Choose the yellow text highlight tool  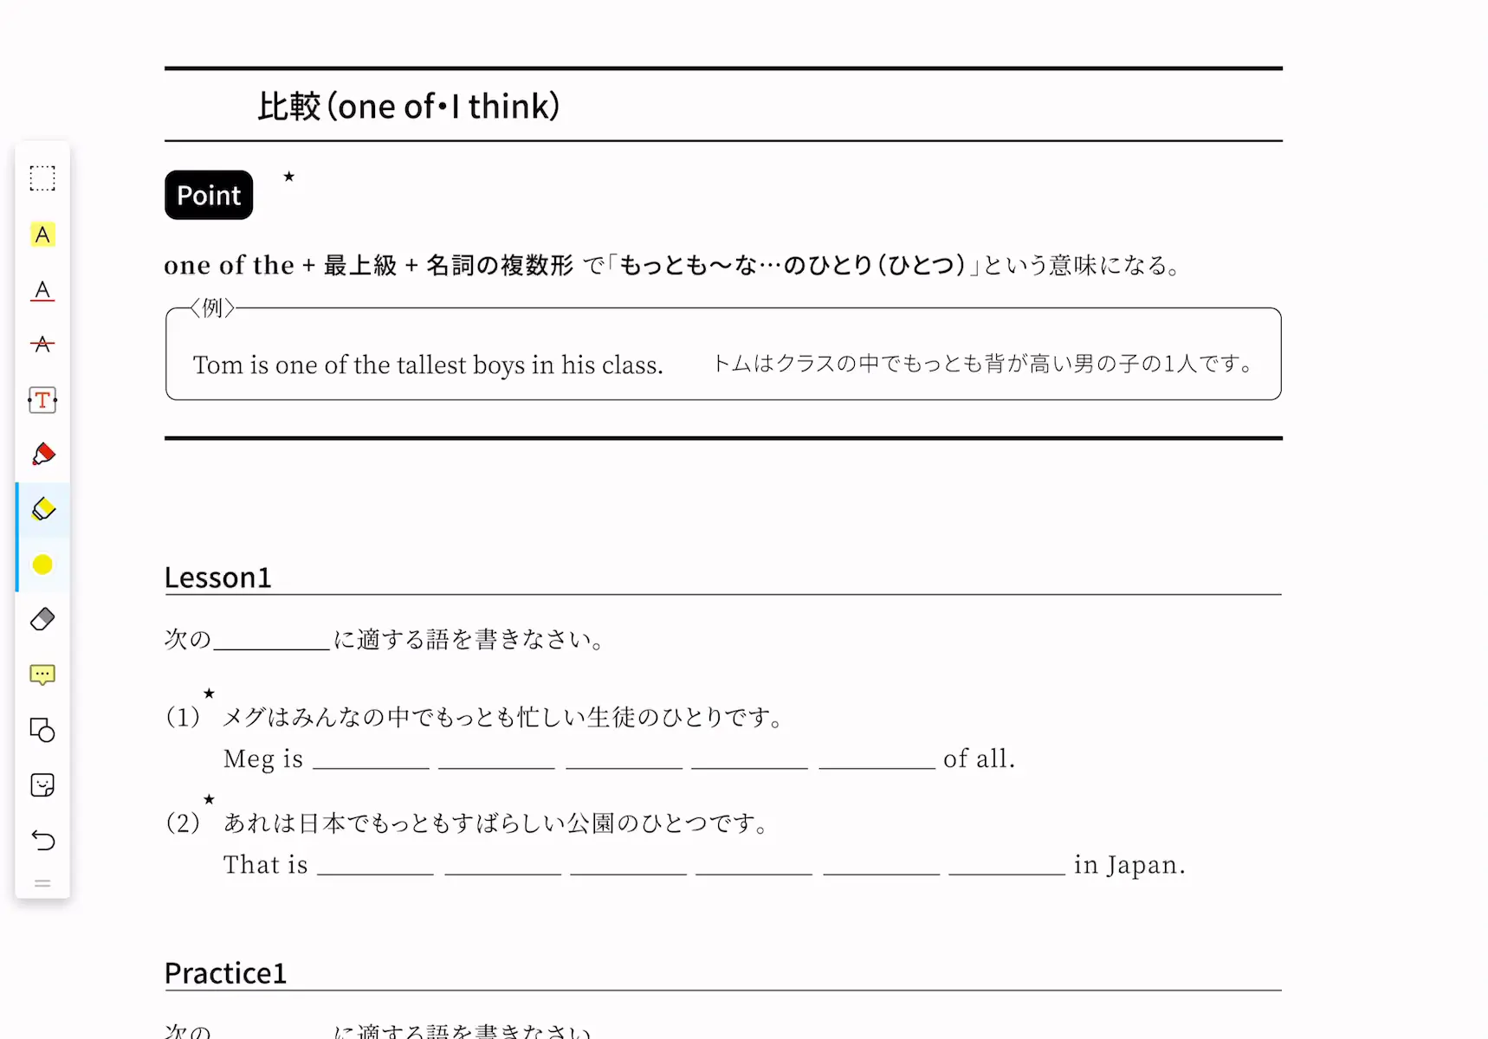pos(42,235)
